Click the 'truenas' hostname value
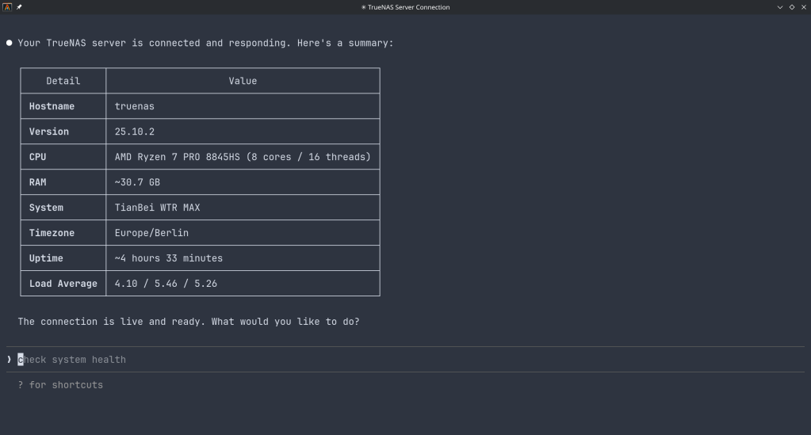Viewport: 811px width, 435px height. [135, 106]
